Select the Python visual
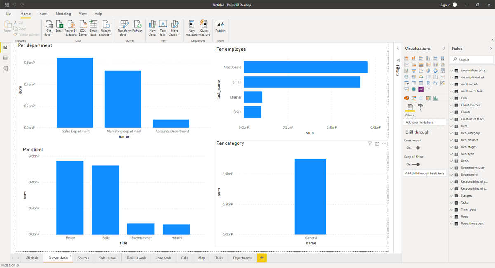 (x=436, y=83)
